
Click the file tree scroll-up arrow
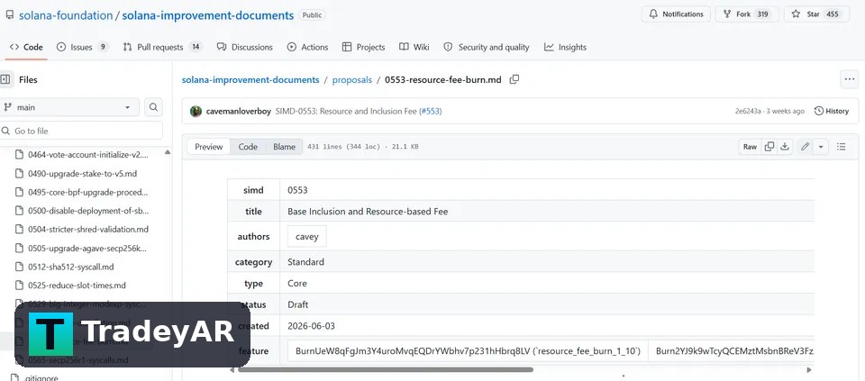click(x=168, y=152)
